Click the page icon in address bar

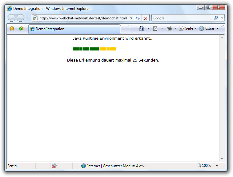coord(35,18)
